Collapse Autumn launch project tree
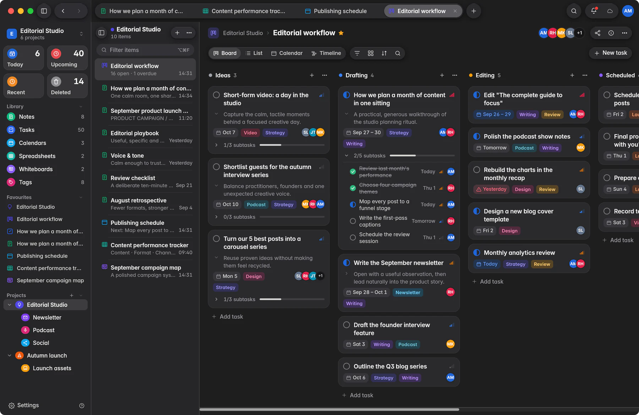The height and width of the screenshot is (415, 639). (x=10, y=356)
